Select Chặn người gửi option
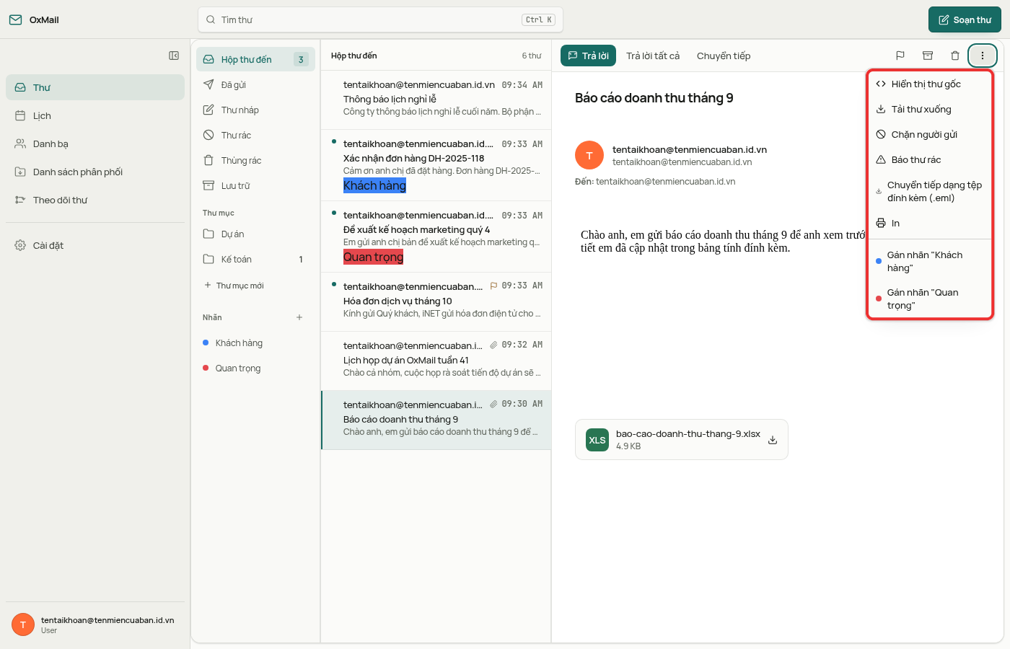This screenshot has height=649, width=1010. (930, 134)
